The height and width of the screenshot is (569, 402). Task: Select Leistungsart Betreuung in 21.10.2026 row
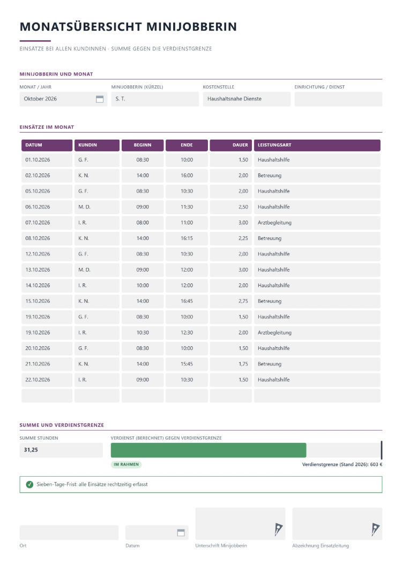317,364
